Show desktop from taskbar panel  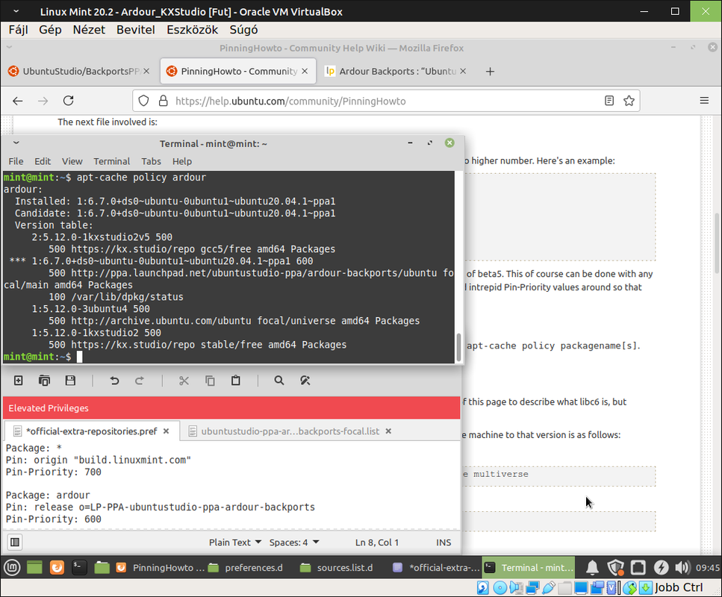[x=34, y=568]
